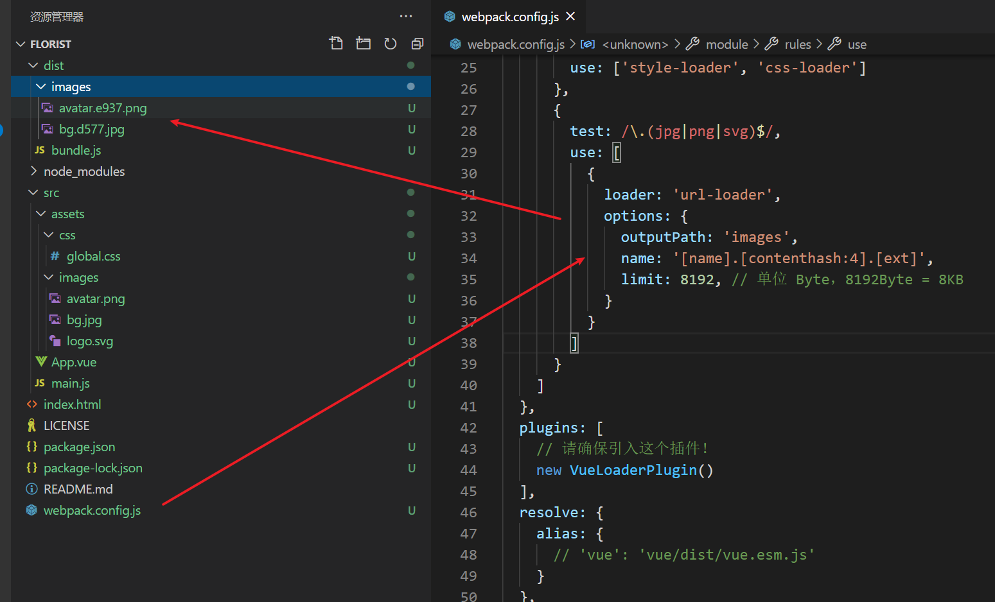Viewport: 995px width, 602px height.
Task: Refresh the explorer with the refresh icon
Action: 391,44
